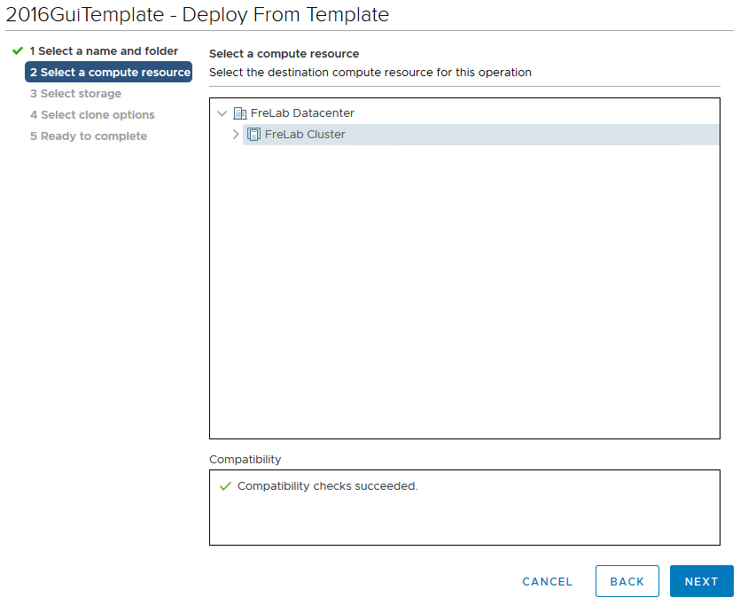The height and width of the screenshot is (605, 740).
Task: Collapse the FreLab Datacenter tree node
Action: (222, 113)
